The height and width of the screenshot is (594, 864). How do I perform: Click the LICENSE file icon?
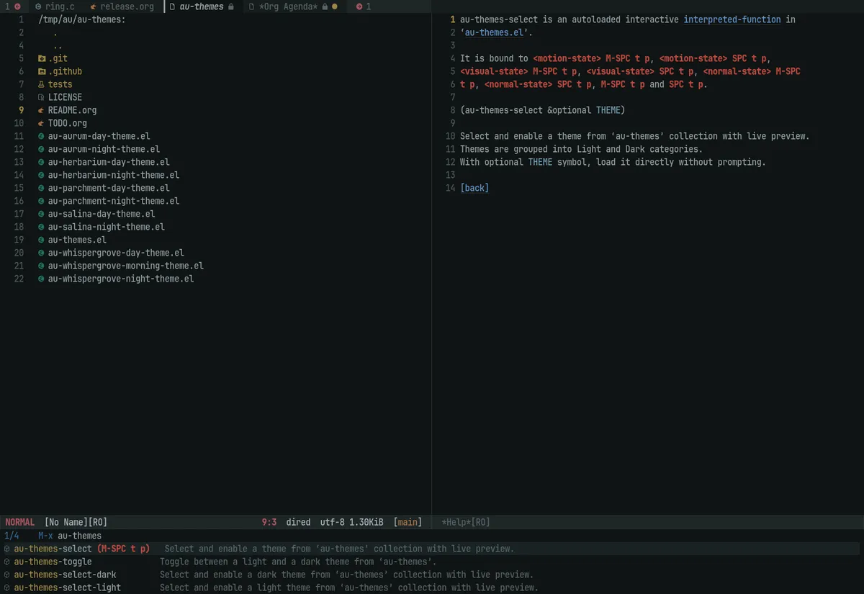[42, 97]
